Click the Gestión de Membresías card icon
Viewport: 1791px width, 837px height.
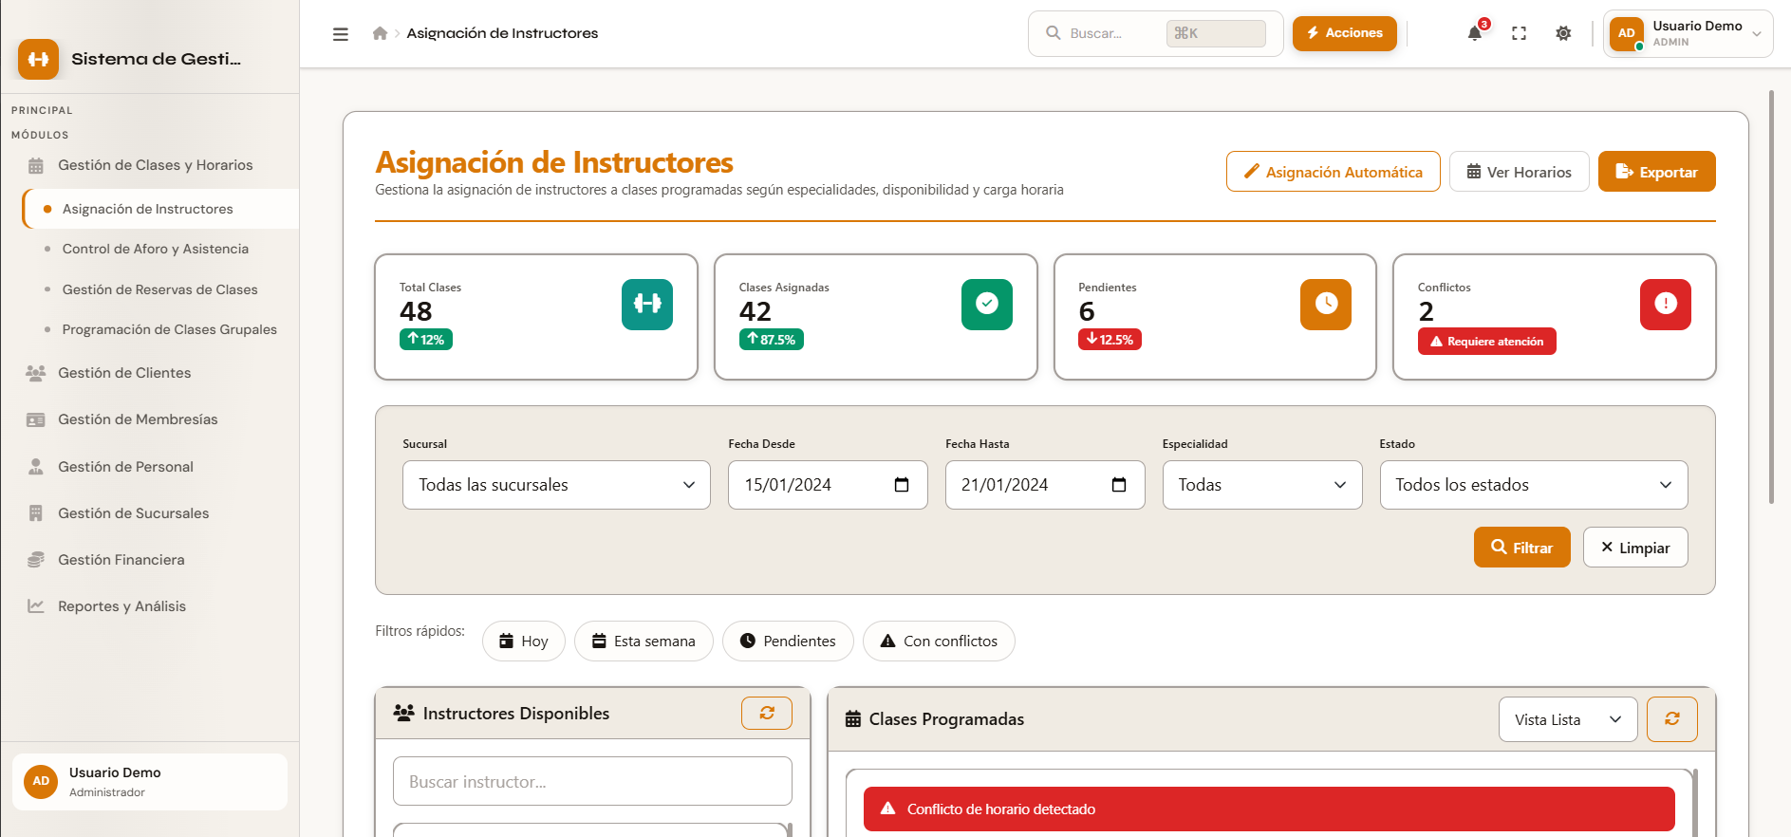[36, 419]
